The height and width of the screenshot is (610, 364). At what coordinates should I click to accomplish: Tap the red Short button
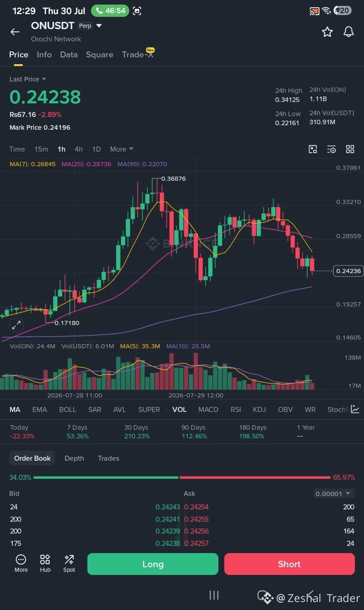[289, 564]
